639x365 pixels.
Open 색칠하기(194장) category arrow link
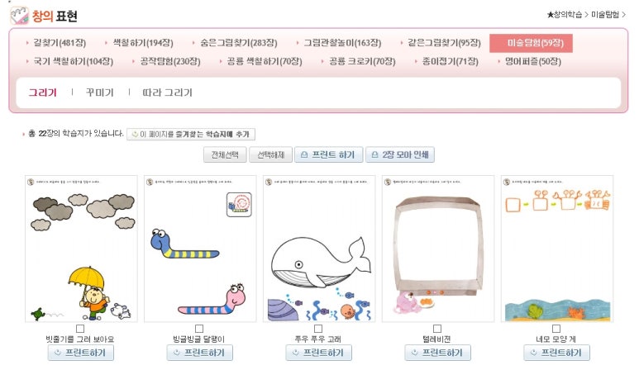click(x=140, y=43)
